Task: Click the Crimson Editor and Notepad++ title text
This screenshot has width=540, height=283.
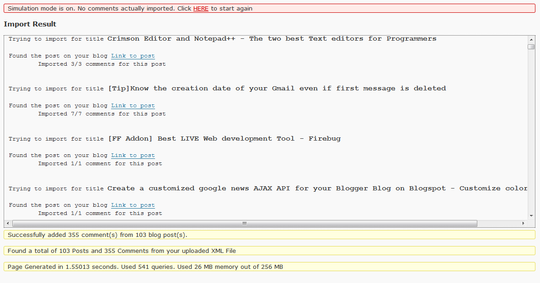Action: (272, 39)
